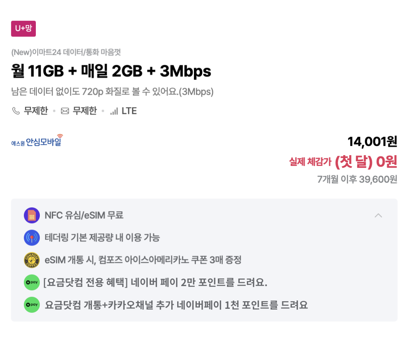The image size is (407, 343).
Task: Click the Compose Coffee coupon icon
Action: (x=31, y=260)
